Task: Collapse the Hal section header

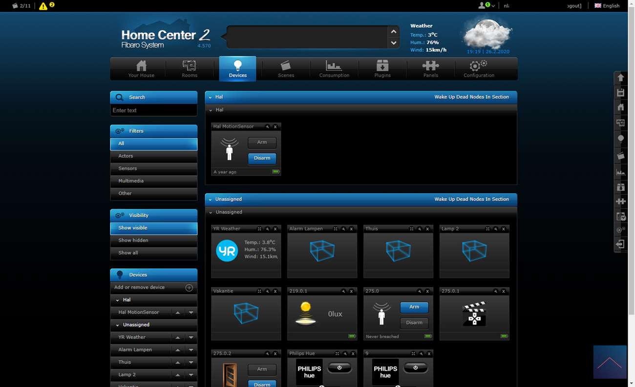Action: click(211, 97)
